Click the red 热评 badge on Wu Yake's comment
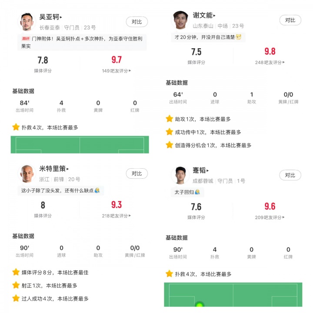313x313 pixels. (26, 39)
